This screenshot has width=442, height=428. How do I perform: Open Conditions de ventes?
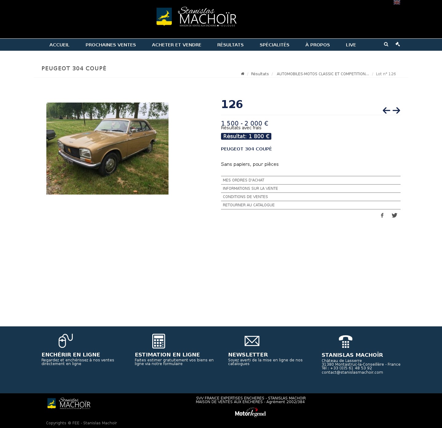[311, 197]
